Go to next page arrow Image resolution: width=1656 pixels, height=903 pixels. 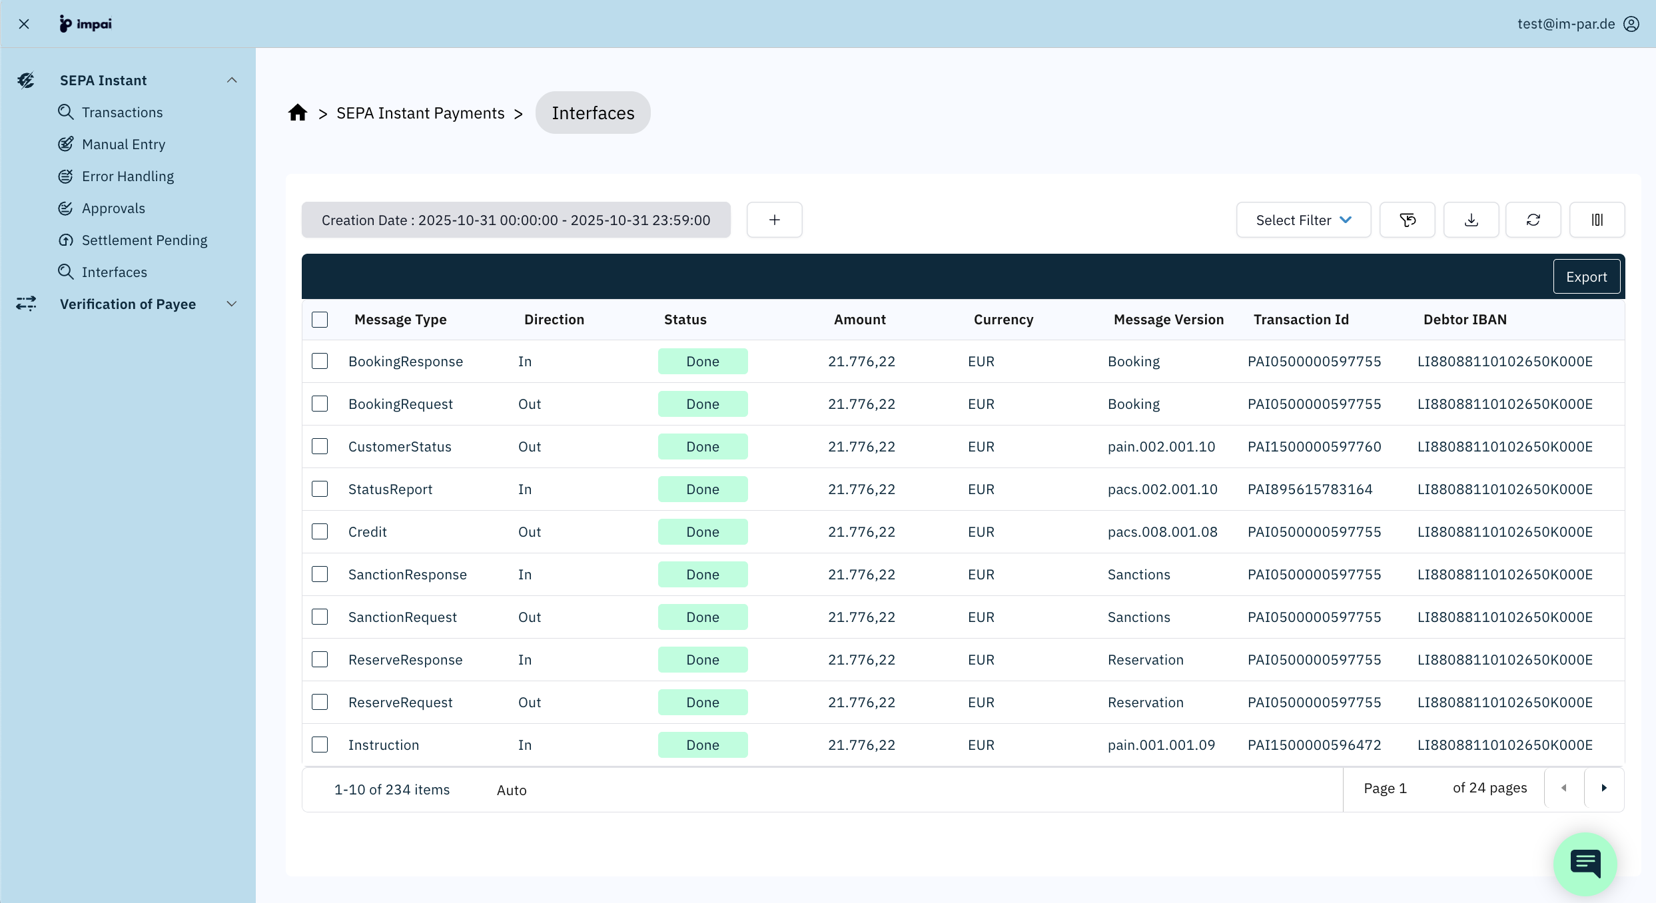pyautogui.click(x=1604, y=788)
